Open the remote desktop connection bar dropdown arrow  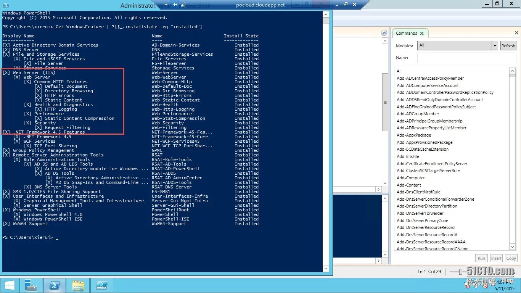pos(166,5)
